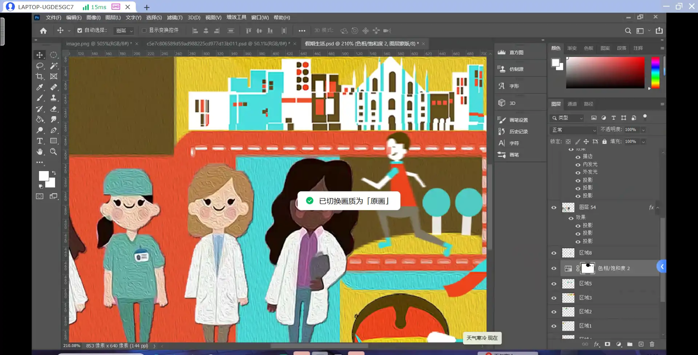
Task: Select the Zoom tool in toolbox
Action: click(x=54, y=152)
